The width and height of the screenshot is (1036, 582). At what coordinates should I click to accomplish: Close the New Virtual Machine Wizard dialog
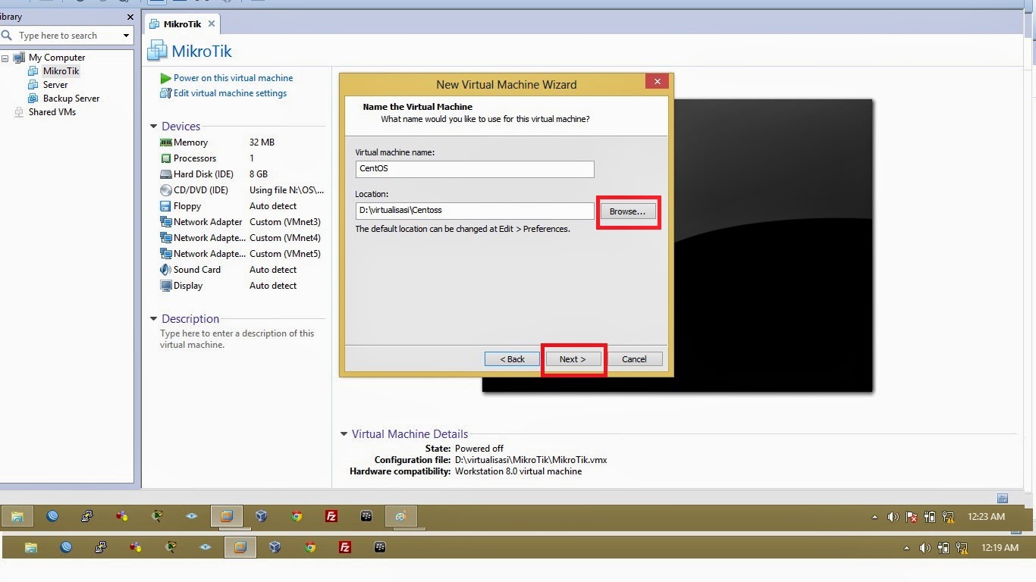[x=657, y=82]
